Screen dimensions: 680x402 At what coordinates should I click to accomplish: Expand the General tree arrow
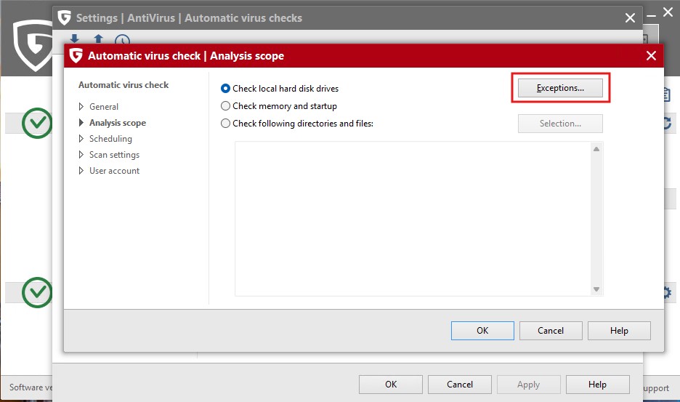(81, 106)
